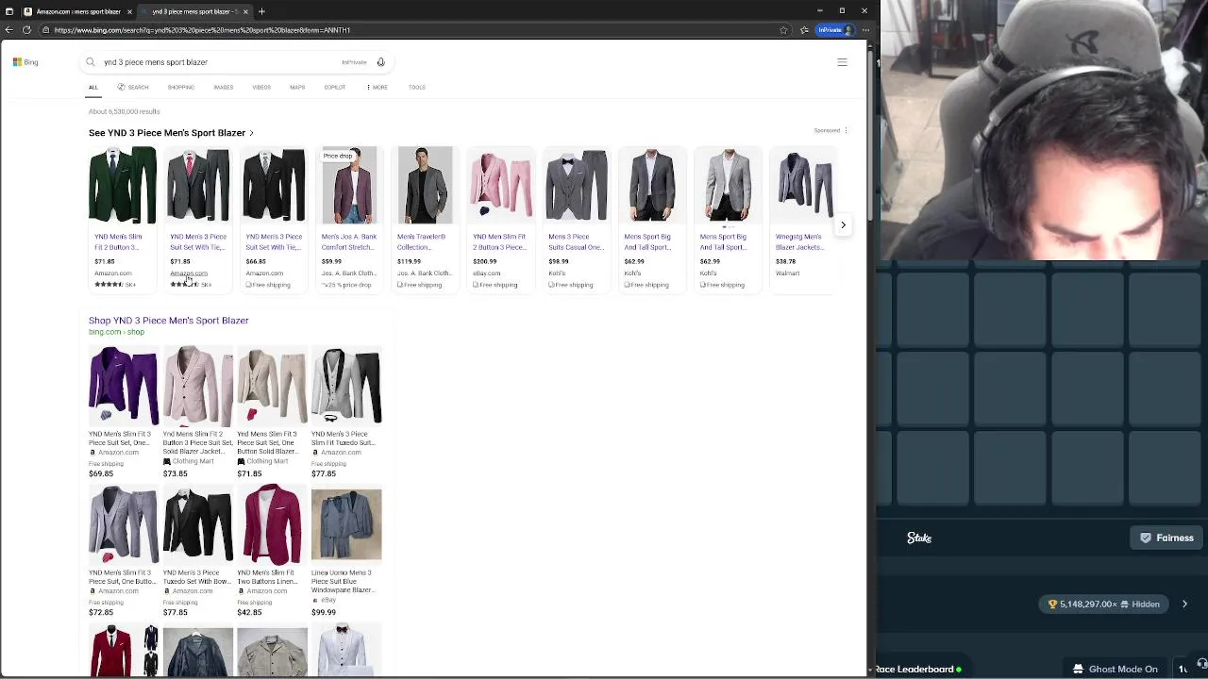
Task: Close the ynd 3 piece blazer tab
Action: [x=245, y=11]
